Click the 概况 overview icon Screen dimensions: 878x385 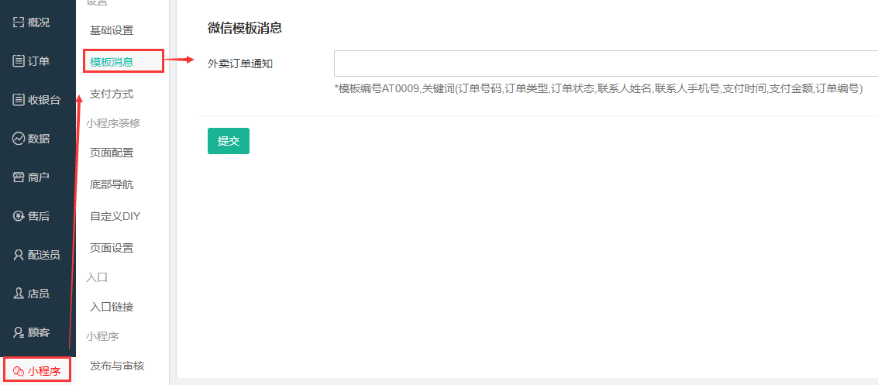tap(19, 22)
